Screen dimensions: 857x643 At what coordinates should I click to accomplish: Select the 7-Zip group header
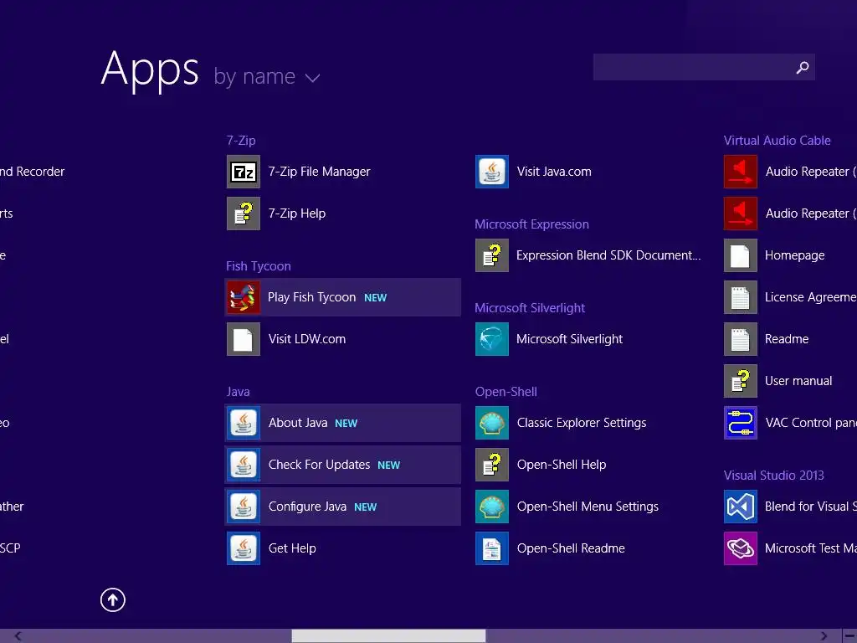click(241, 141)
